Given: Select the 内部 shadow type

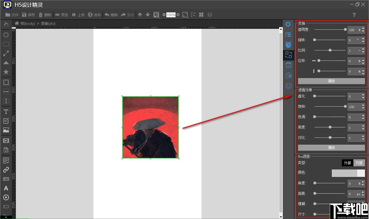Looking at the screenshot, I should point(359,163).
